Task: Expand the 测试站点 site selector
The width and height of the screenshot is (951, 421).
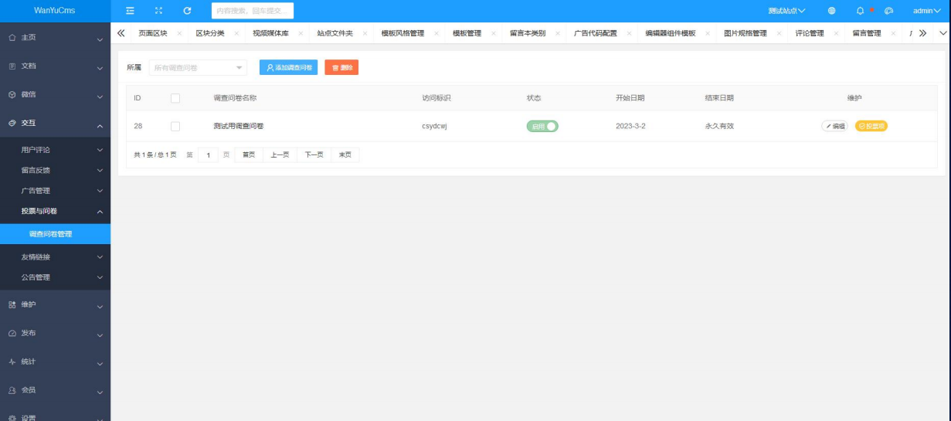Action: coord(786,11)
